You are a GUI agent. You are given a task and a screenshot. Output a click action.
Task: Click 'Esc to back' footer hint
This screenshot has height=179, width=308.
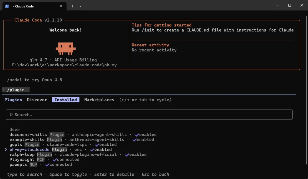pyautogui.click(x=155, y=174)
